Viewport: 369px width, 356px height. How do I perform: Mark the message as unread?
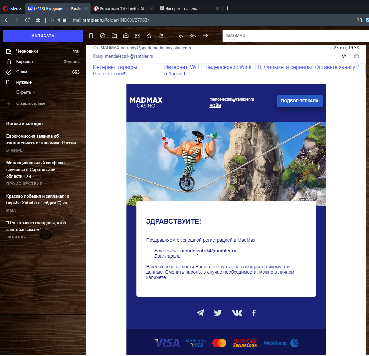pos(137,36)
